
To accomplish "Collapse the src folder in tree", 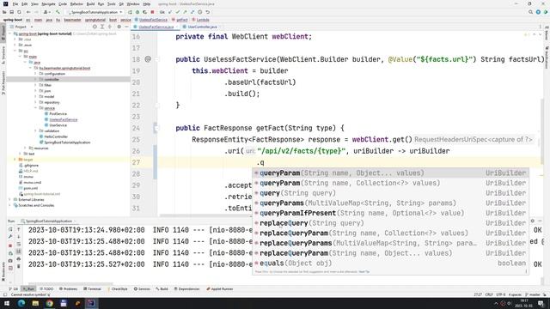I will [x=15, y=51].
